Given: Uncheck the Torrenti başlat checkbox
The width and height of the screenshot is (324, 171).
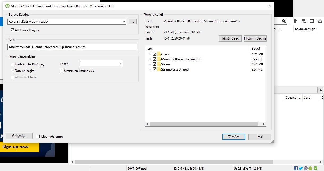Looking at the screenshot, I should tap(12, 71).
